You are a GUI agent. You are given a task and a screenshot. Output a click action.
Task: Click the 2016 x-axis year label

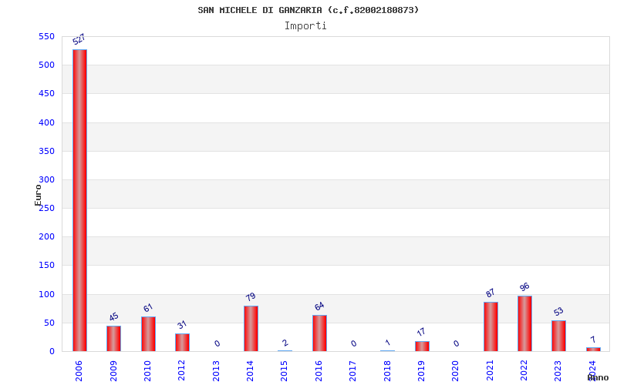[319, 371]
